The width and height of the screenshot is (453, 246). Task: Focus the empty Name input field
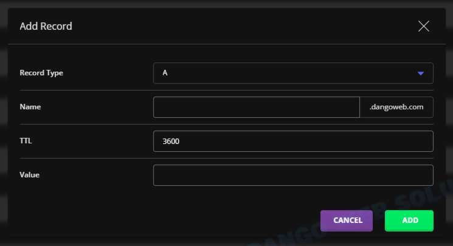257,107
